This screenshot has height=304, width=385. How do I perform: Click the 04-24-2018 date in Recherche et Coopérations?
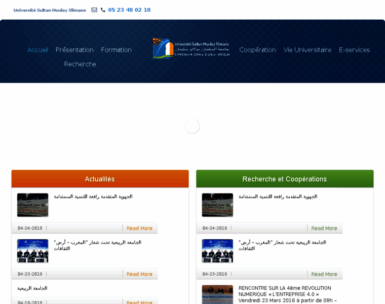click(215, 228)
